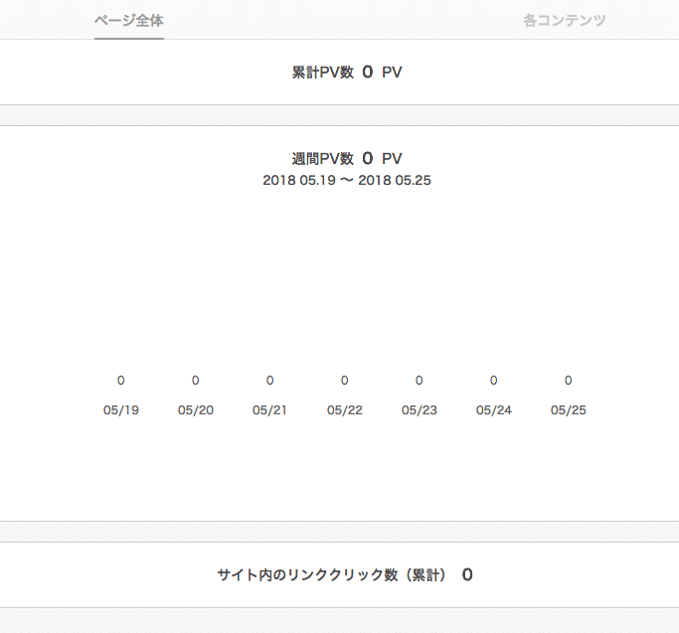The width and height of the screenshot is (679, 633).
Task: Click the 0 value above 05/25
Action: coord(568,381)
